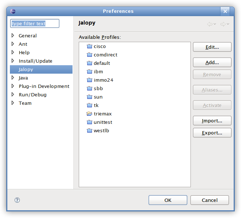Select the 'sbb' profile name
Screen dimensions: 241x218
tap(98, 89)
